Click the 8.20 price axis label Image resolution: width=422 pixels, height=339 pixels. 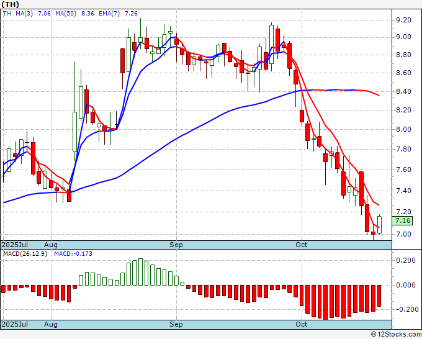click(403, 110)
